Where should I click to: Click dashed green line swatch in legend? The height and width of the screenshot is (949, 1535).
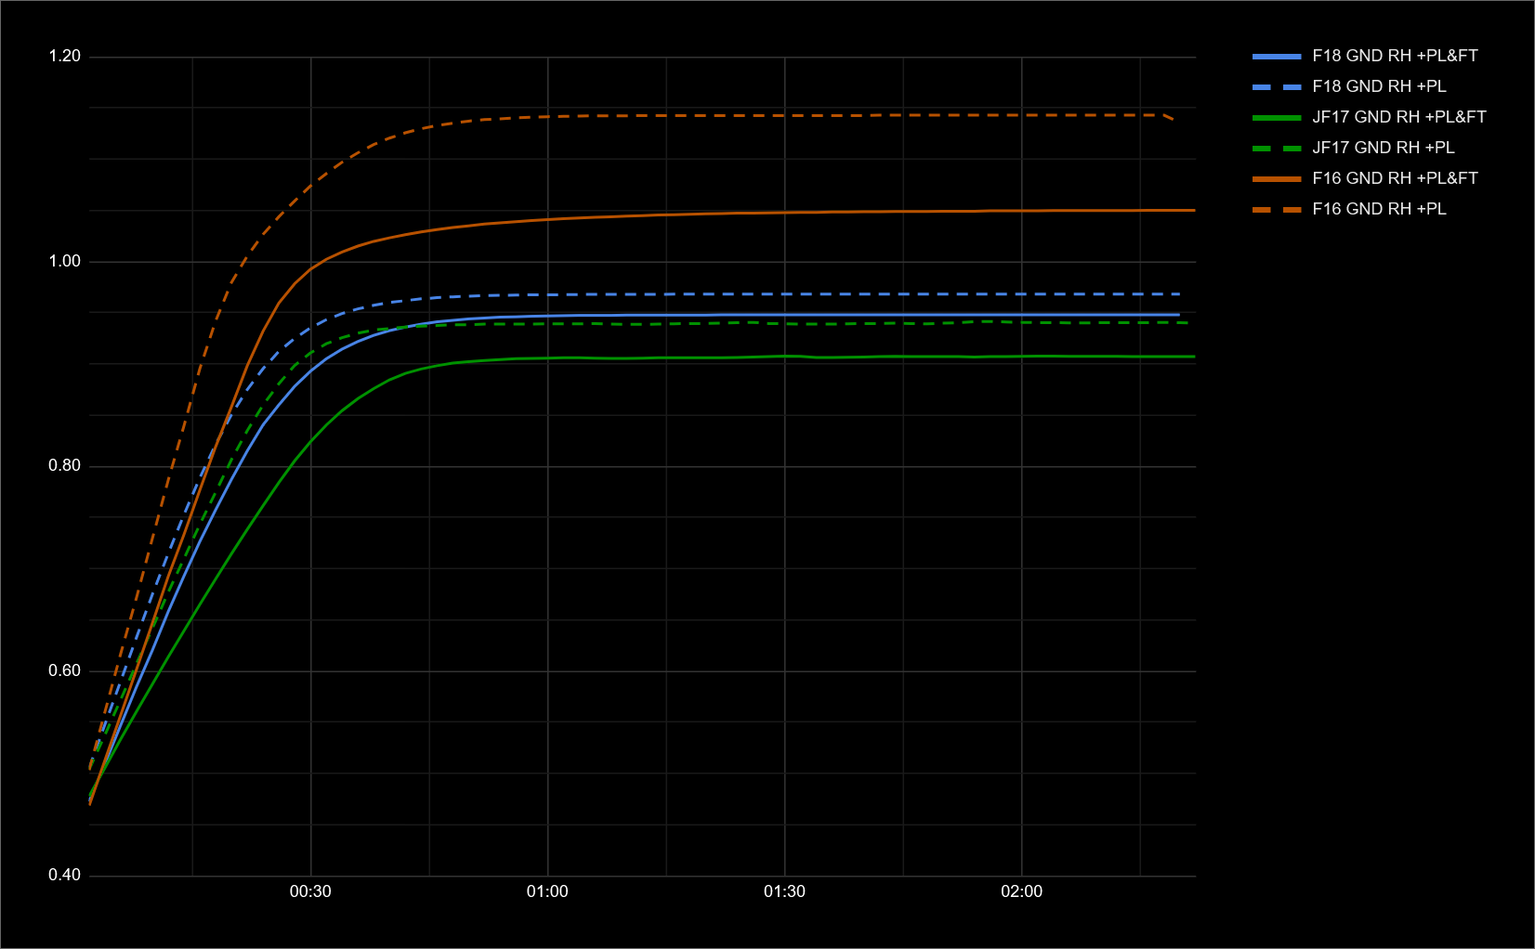pyautogui.click(x=1277, y=149)
